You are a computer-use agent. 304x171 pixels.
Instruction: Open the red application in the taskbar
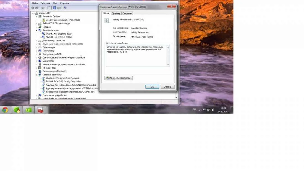(40, 110)
